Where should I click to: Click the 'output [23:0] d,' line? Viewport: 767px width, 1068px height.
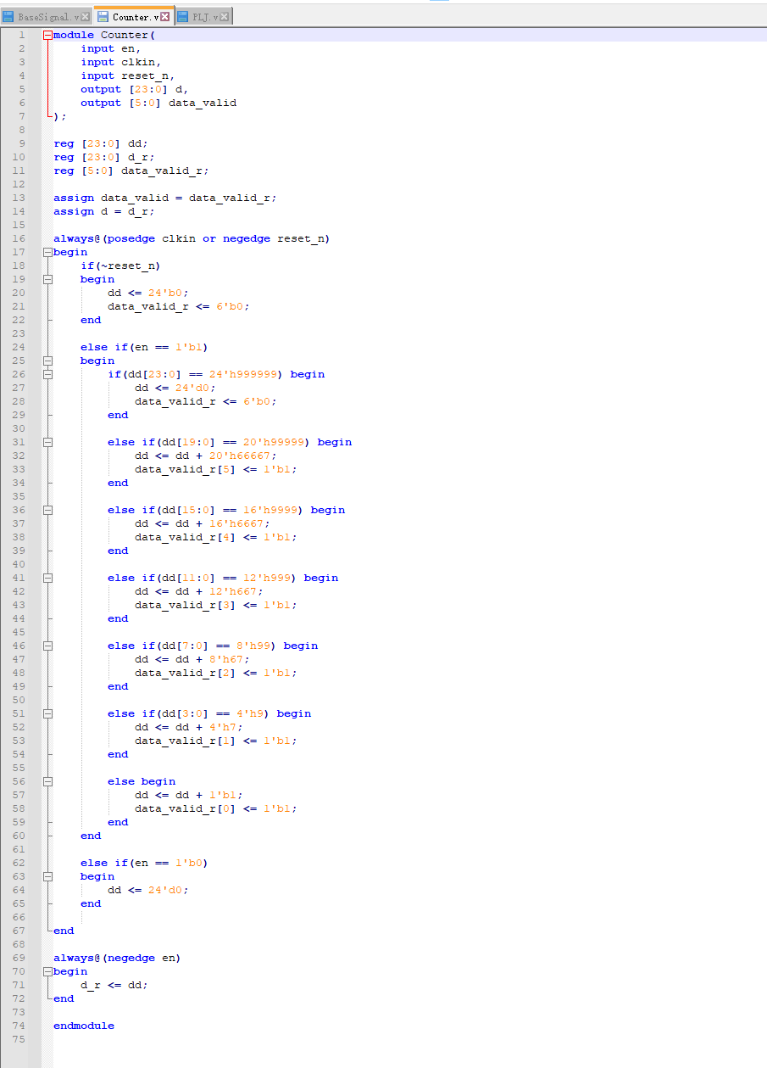[135, 89]
